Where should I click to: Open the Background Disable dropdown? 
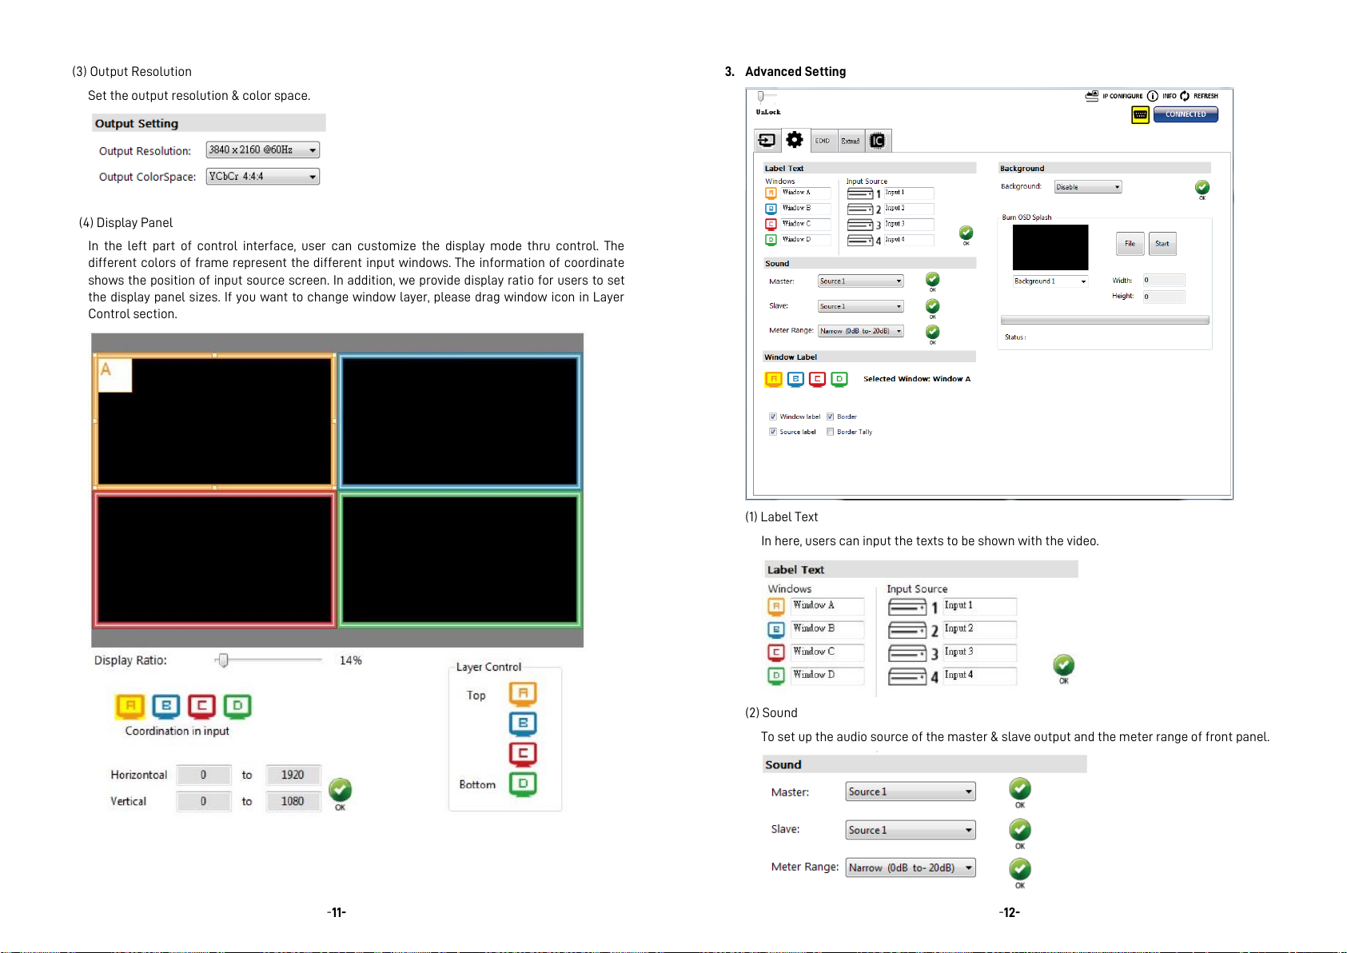1088,187
